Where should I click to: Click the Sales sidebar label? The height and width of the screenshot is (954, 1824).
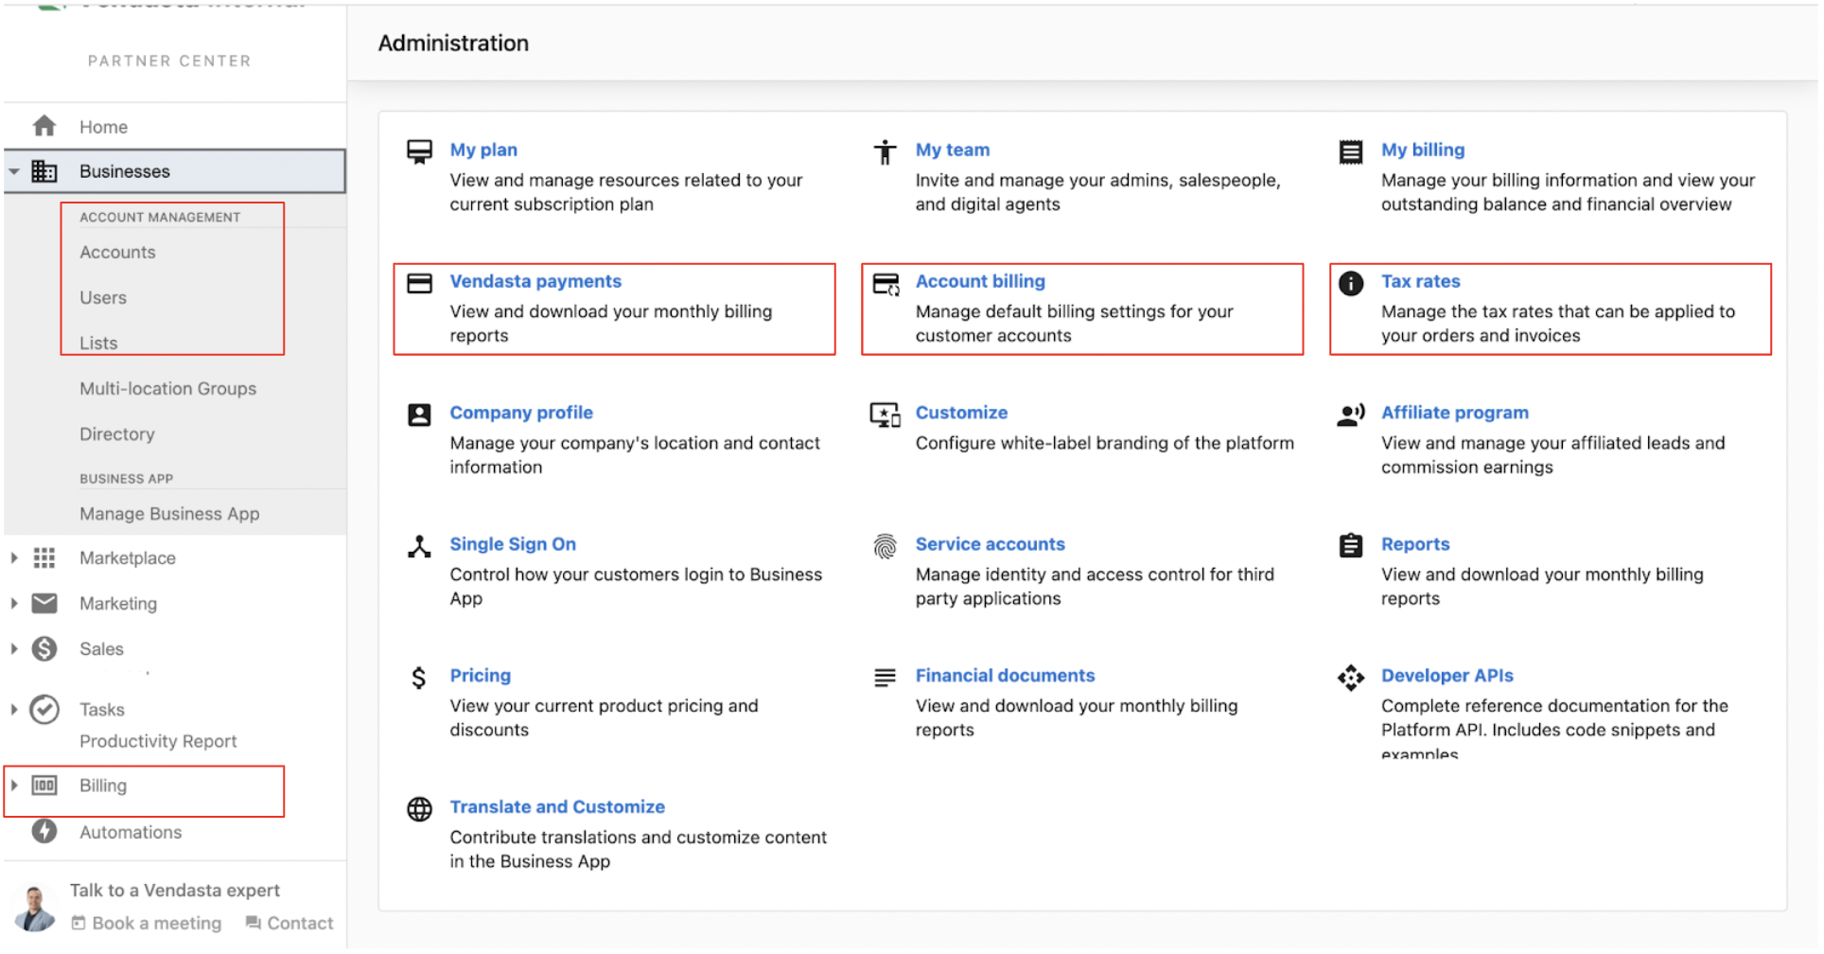coord(101,650)
